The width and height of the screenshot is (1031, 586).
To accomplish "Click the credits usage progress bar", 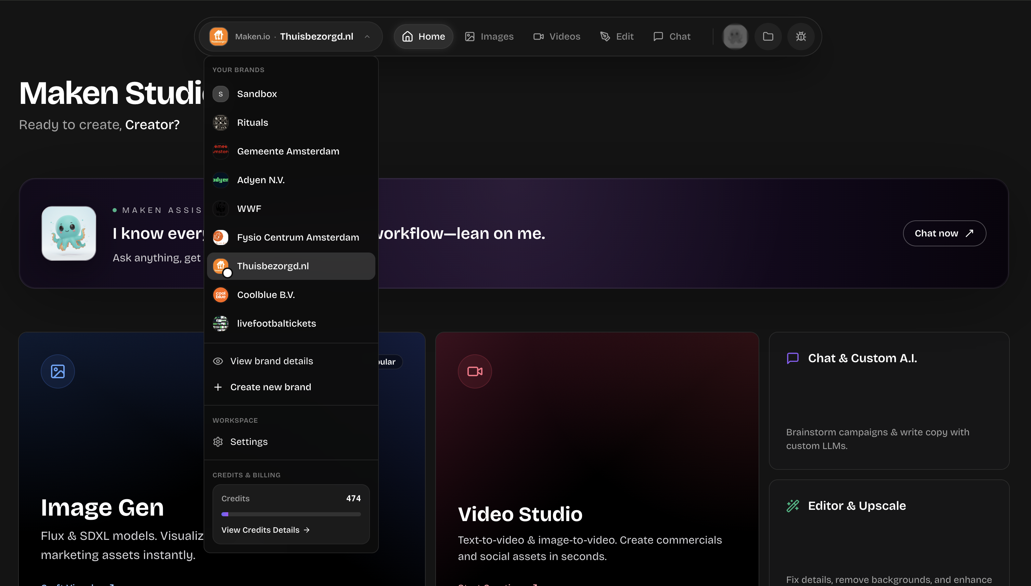I will 291,514.
